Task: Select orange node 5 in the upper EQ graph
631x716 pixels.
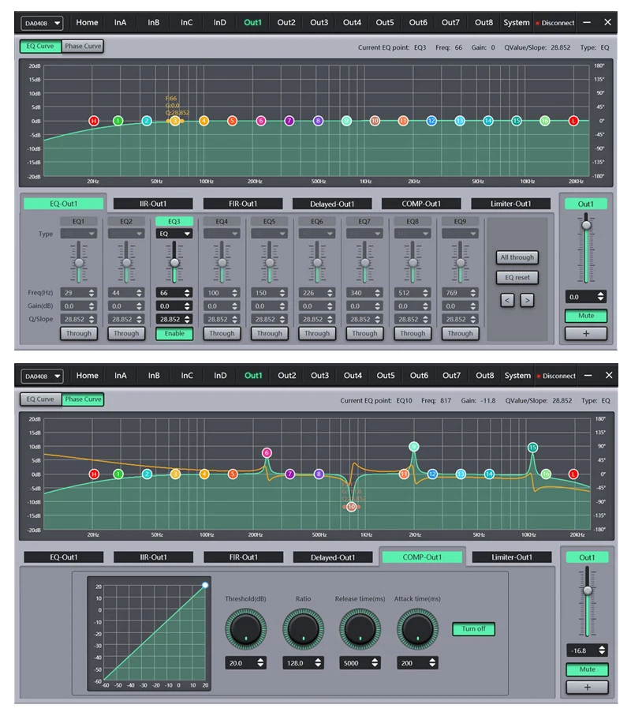Action: pyautogui.click(x=232, y=121)
